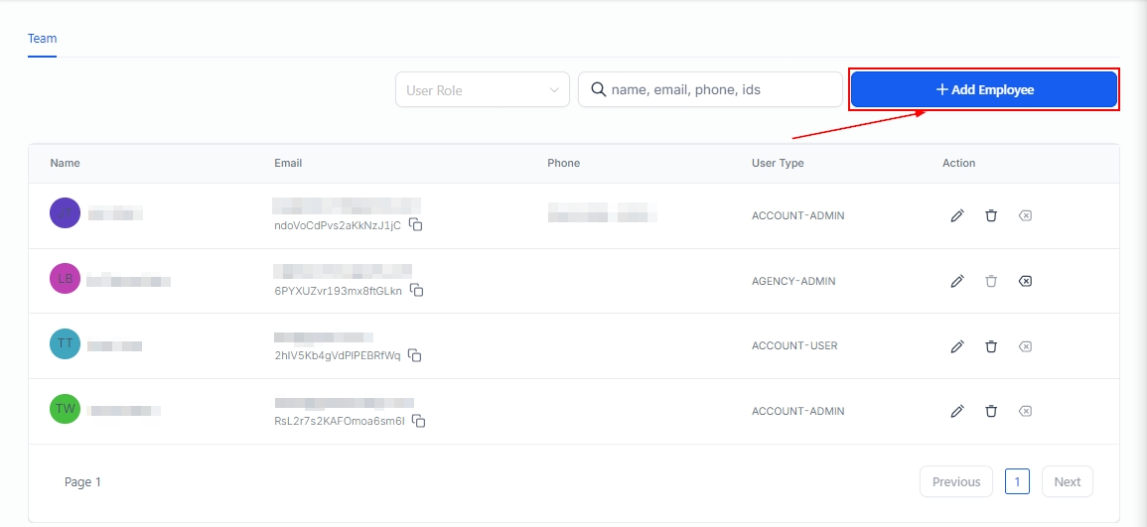
Task: Click trash icon in the TT row
Action: 991,346
